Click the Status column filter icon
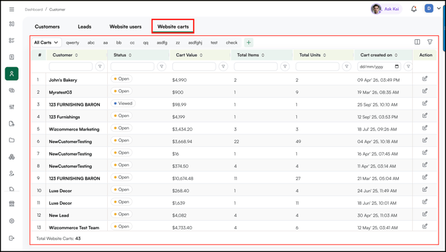This screenshot has height=252, width=446. pos(162,66)
